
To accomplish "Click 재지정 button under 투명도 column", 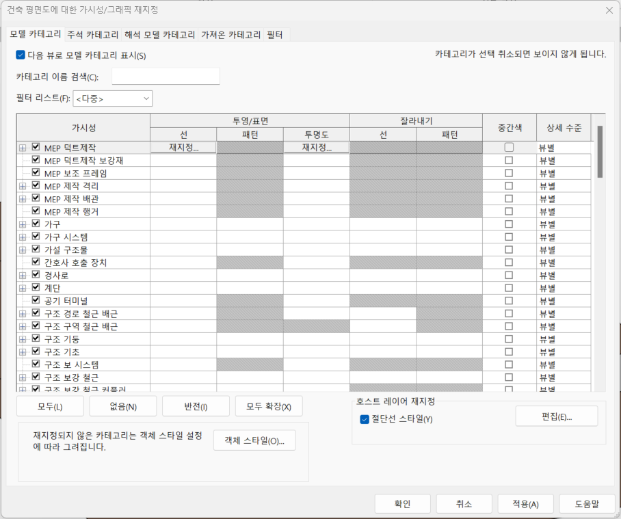I will [317, 148].
